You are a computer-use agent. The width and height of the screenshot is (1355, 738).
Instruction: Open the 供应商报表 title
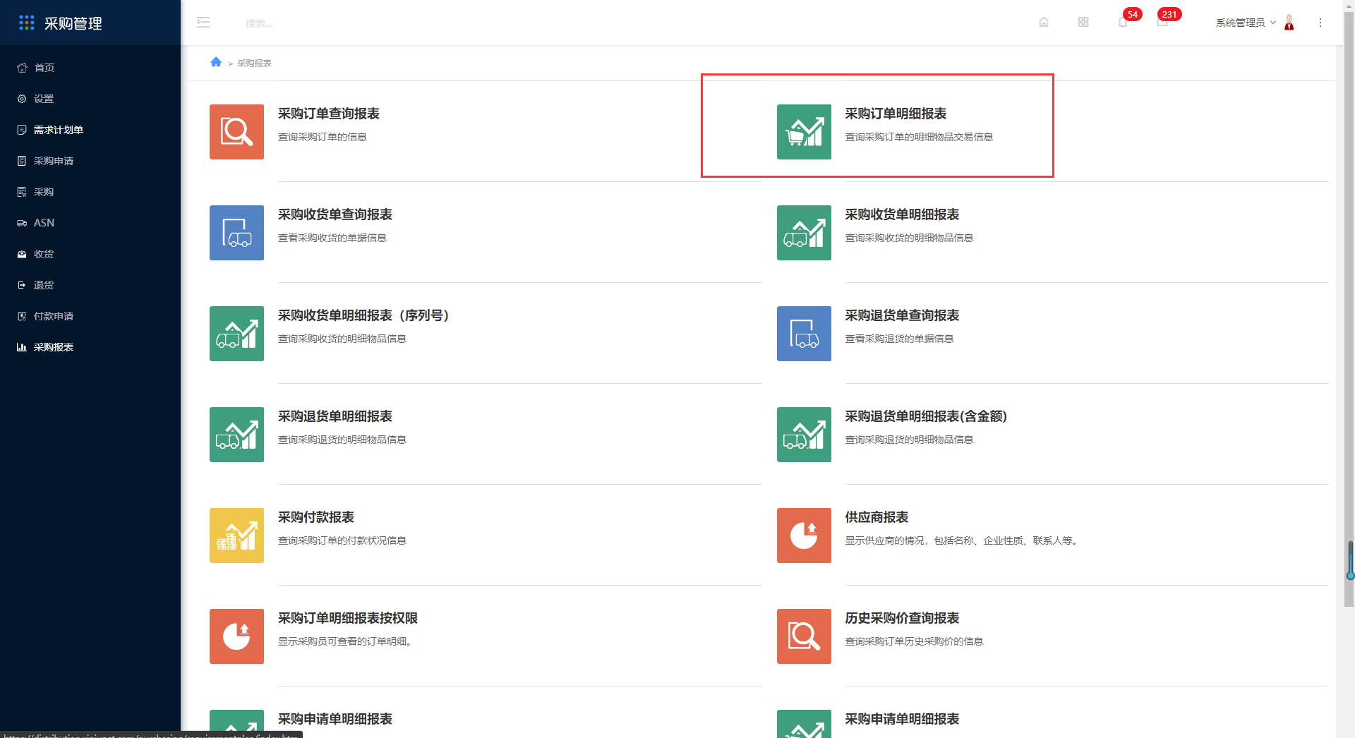coord(877,517)
